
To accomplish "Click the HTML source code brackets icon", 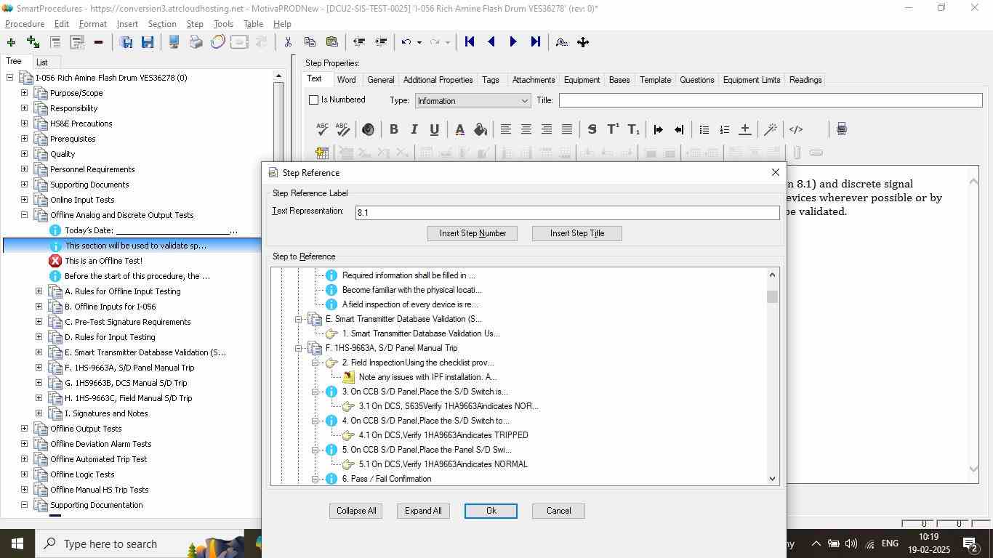I will click(x=796, y=129).
